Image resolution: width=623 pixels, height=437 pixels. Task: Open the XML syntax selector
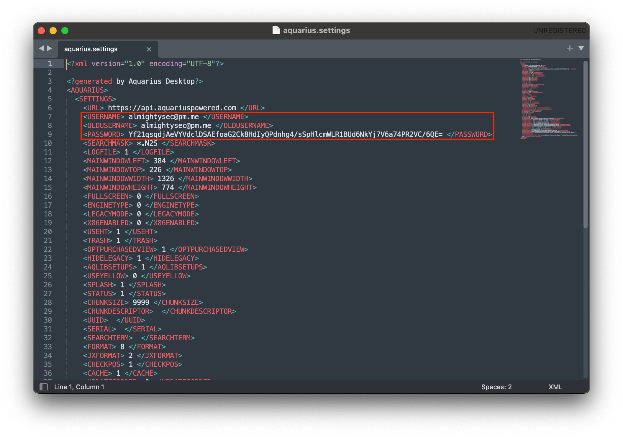555,387
